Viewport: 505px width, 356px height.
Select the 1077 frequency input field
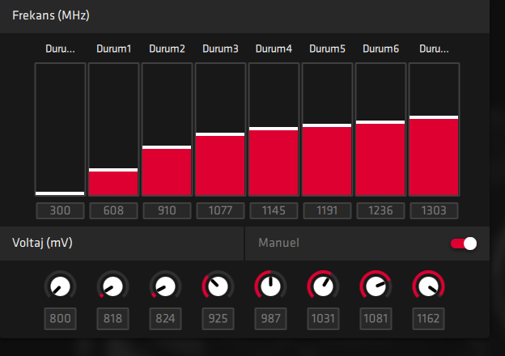coord(221,210)
